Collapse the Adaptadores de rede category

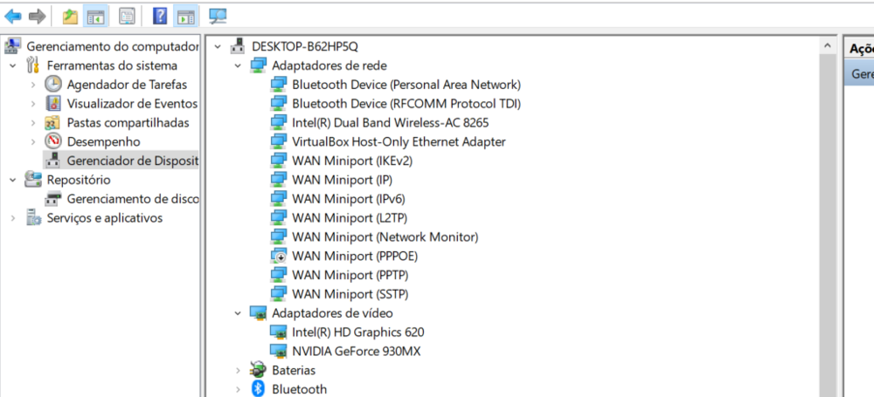point(239,65)
